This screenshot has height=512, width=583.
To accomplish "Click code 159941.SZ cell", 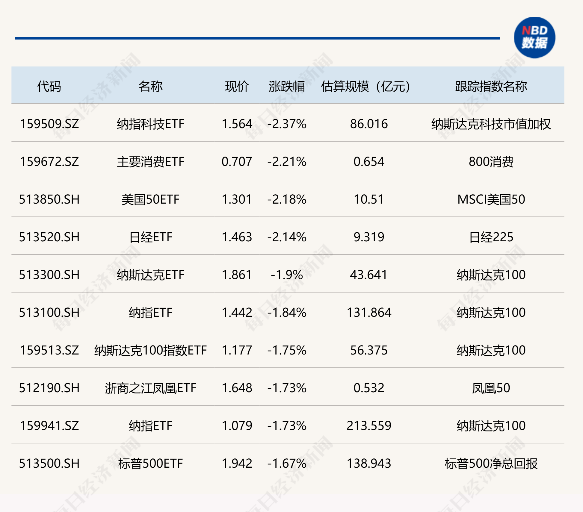I will 49,426.
